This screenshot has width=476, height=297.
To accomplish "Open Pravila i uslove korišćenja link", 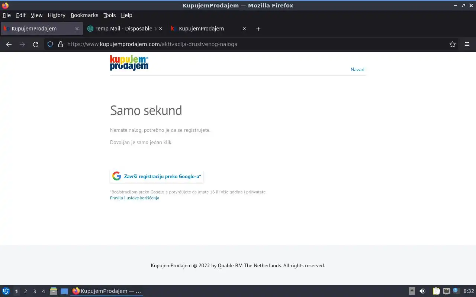I will click(135, 198).
